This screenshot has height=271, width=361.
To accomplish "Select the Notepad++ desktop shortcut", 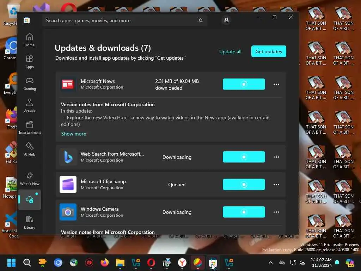I will 10,188.
